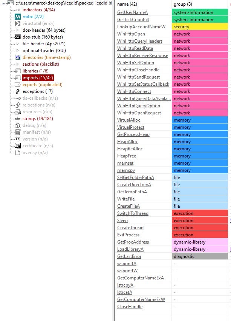Click the exceptions lightning icon

click(x=17, y=91)
